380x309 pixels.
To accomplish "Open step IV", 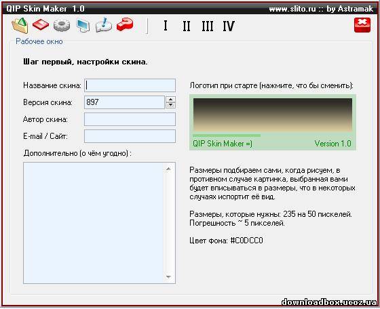I will (229, 26).
